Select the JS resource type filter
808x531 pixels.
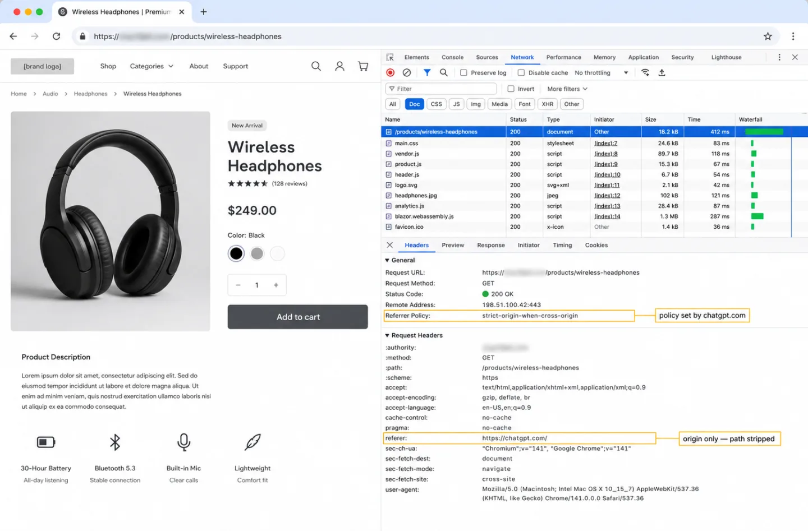coord(457,104)
